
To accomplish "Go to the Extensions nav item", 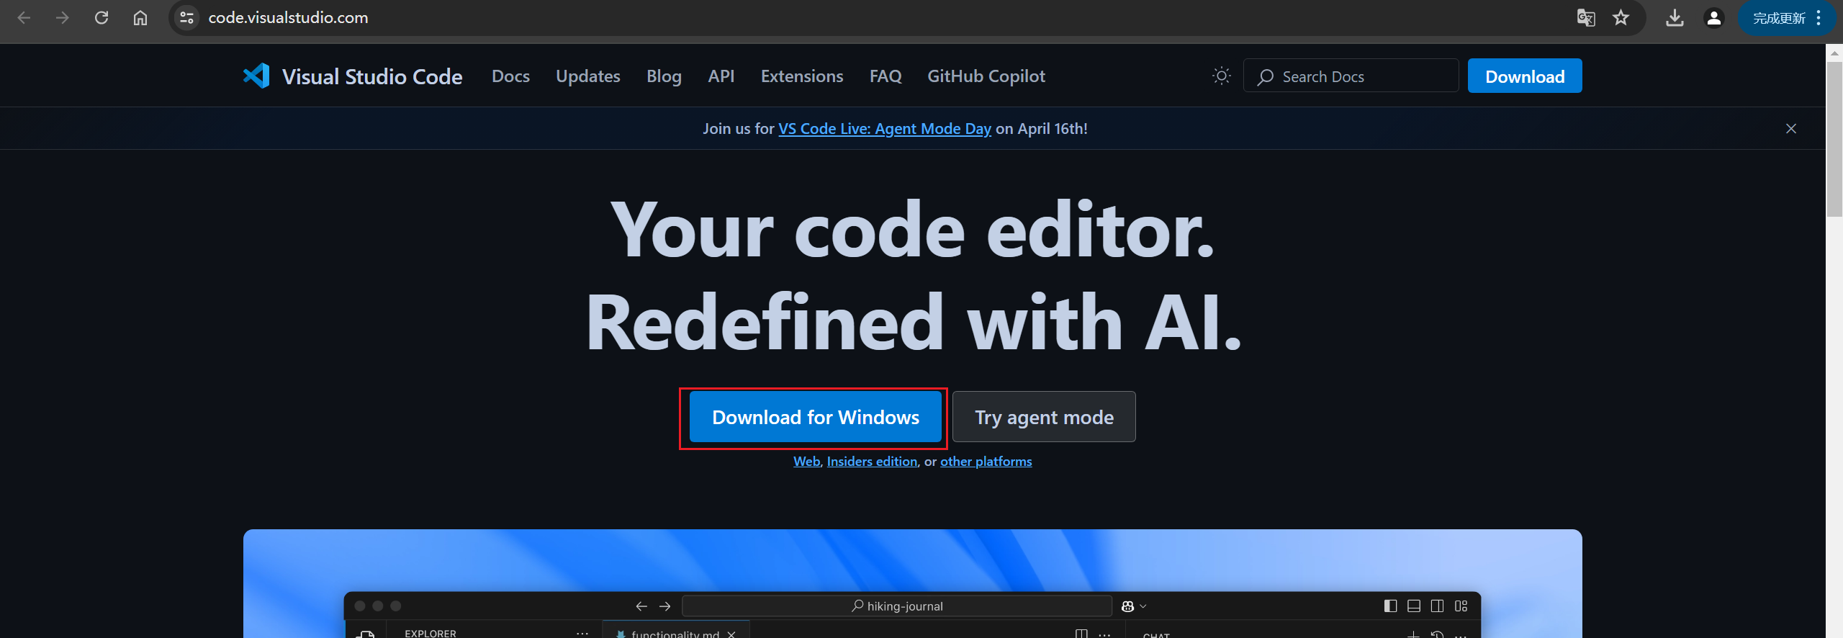I will pyautogui.click(x=802, y=76).
